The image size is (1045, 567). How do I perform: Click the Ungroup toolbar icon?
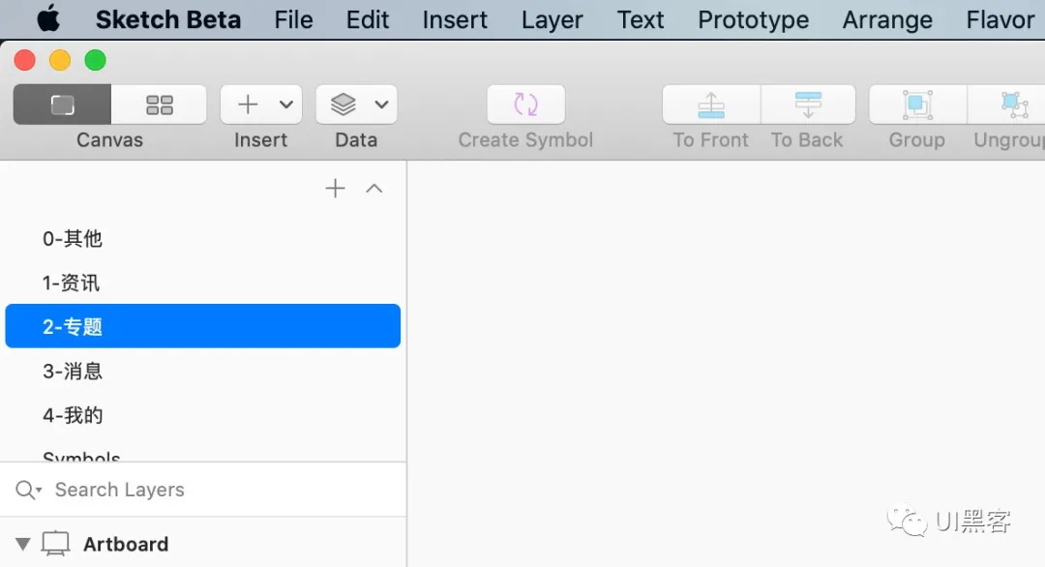(1014, 104)
